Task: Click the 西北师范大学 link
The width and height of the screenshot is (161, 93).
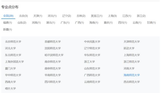Action: (132, 82)
